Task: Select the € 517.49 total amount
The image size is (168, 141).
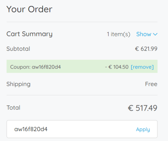Action: pyautogui.click(x=143, y=108)
